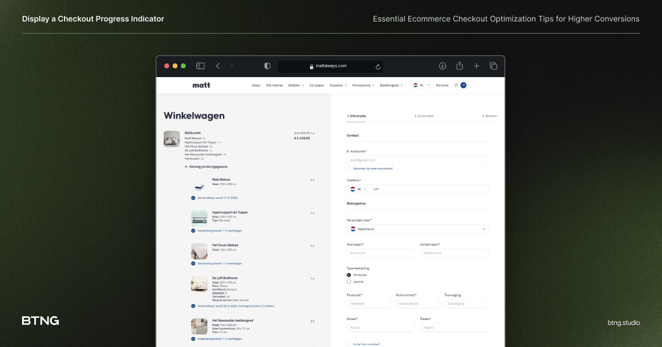
Task: Click the blue cart count badge
Action: point(463,85)
